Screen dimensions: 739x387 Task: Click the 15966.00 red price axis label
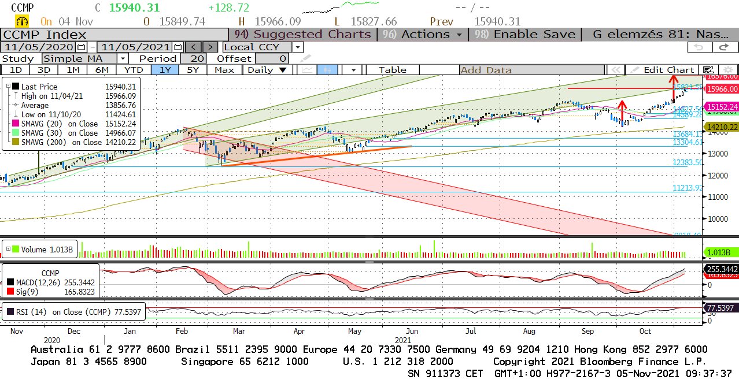click(722, 89)
